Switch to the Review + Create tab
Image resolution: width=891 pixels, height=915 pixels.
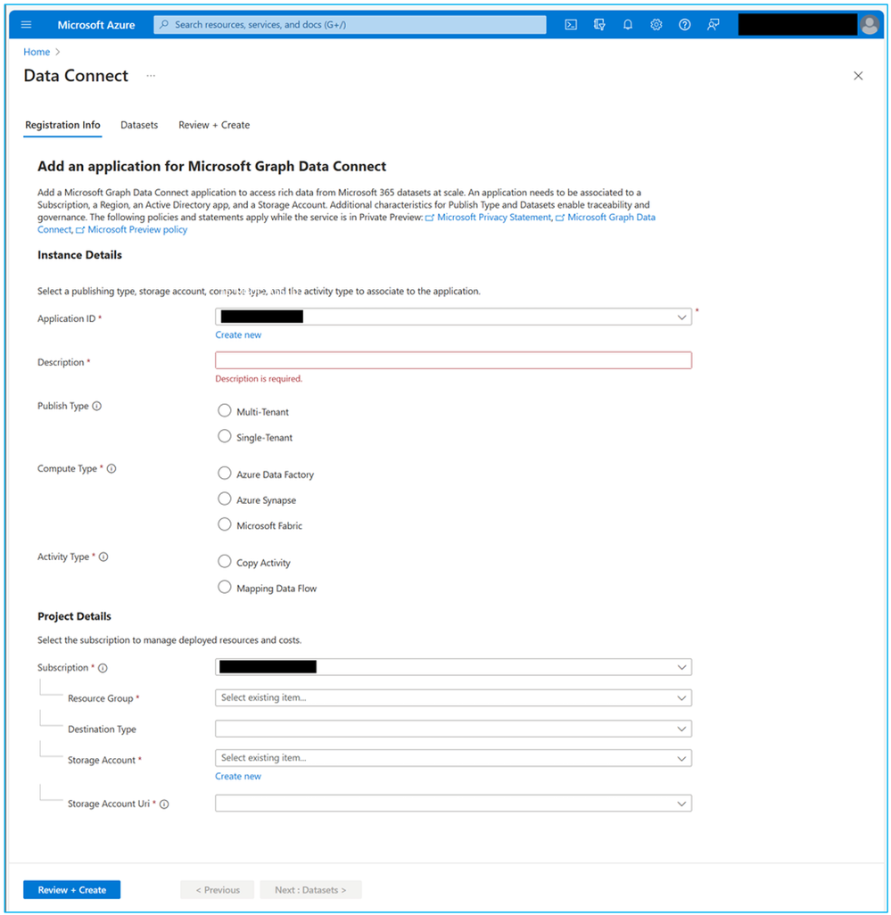tap(214, 125)
